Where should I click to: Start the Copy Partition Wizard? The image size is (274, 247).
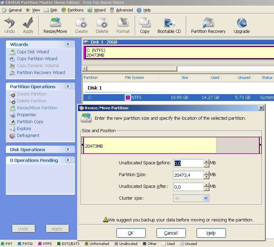click(37, 59)
